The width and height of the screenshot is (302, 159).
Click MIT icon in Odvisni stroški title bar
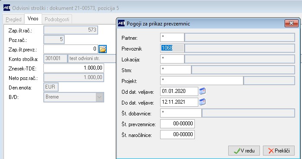7,8
